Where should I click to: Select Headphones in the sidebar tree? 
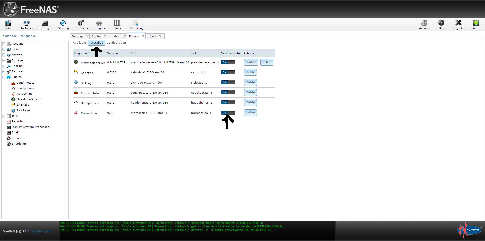[x=25, y=88]
